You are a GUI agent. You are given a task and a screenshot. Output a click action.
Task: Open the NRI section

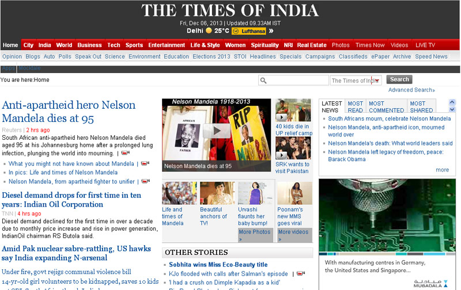289,45
